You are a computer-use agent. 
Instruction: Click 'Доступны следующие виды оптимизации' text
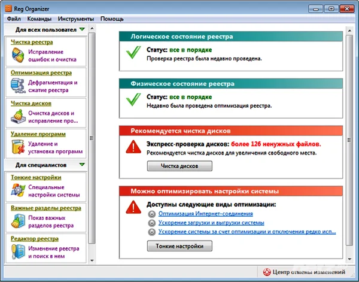pos(211,204)
